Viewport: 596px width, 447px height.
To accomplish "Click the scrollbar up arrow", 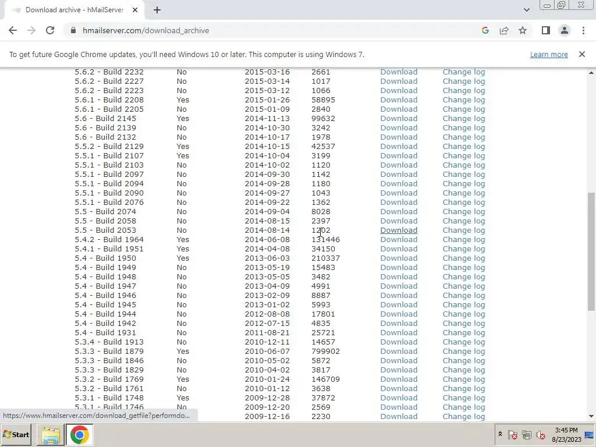I will pyautogui.click(x=591, y=73).
